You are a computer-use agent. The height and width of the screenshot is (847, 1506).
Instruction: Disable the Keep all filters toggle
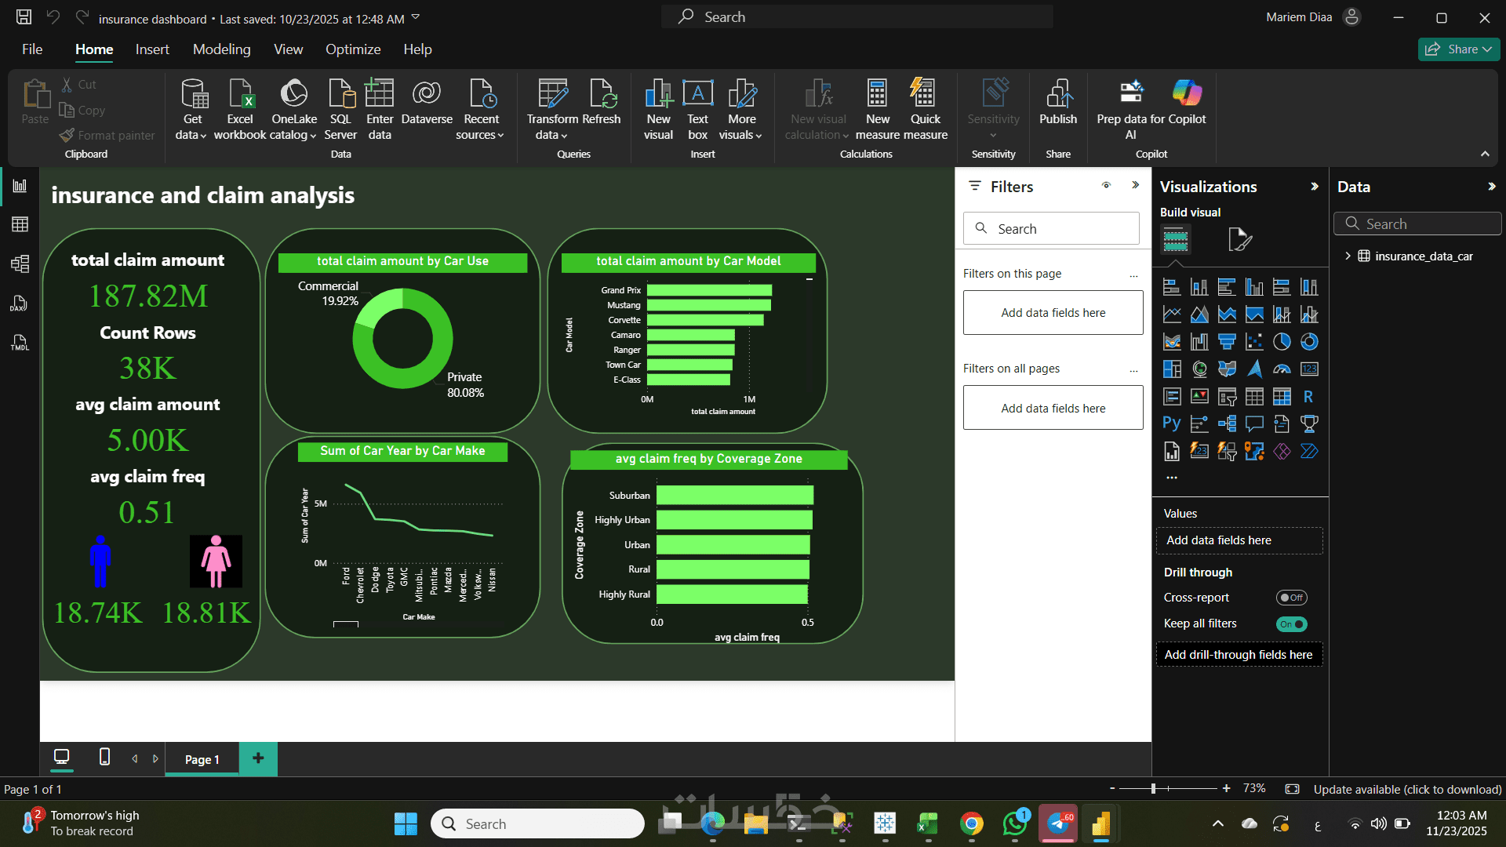1290,624
